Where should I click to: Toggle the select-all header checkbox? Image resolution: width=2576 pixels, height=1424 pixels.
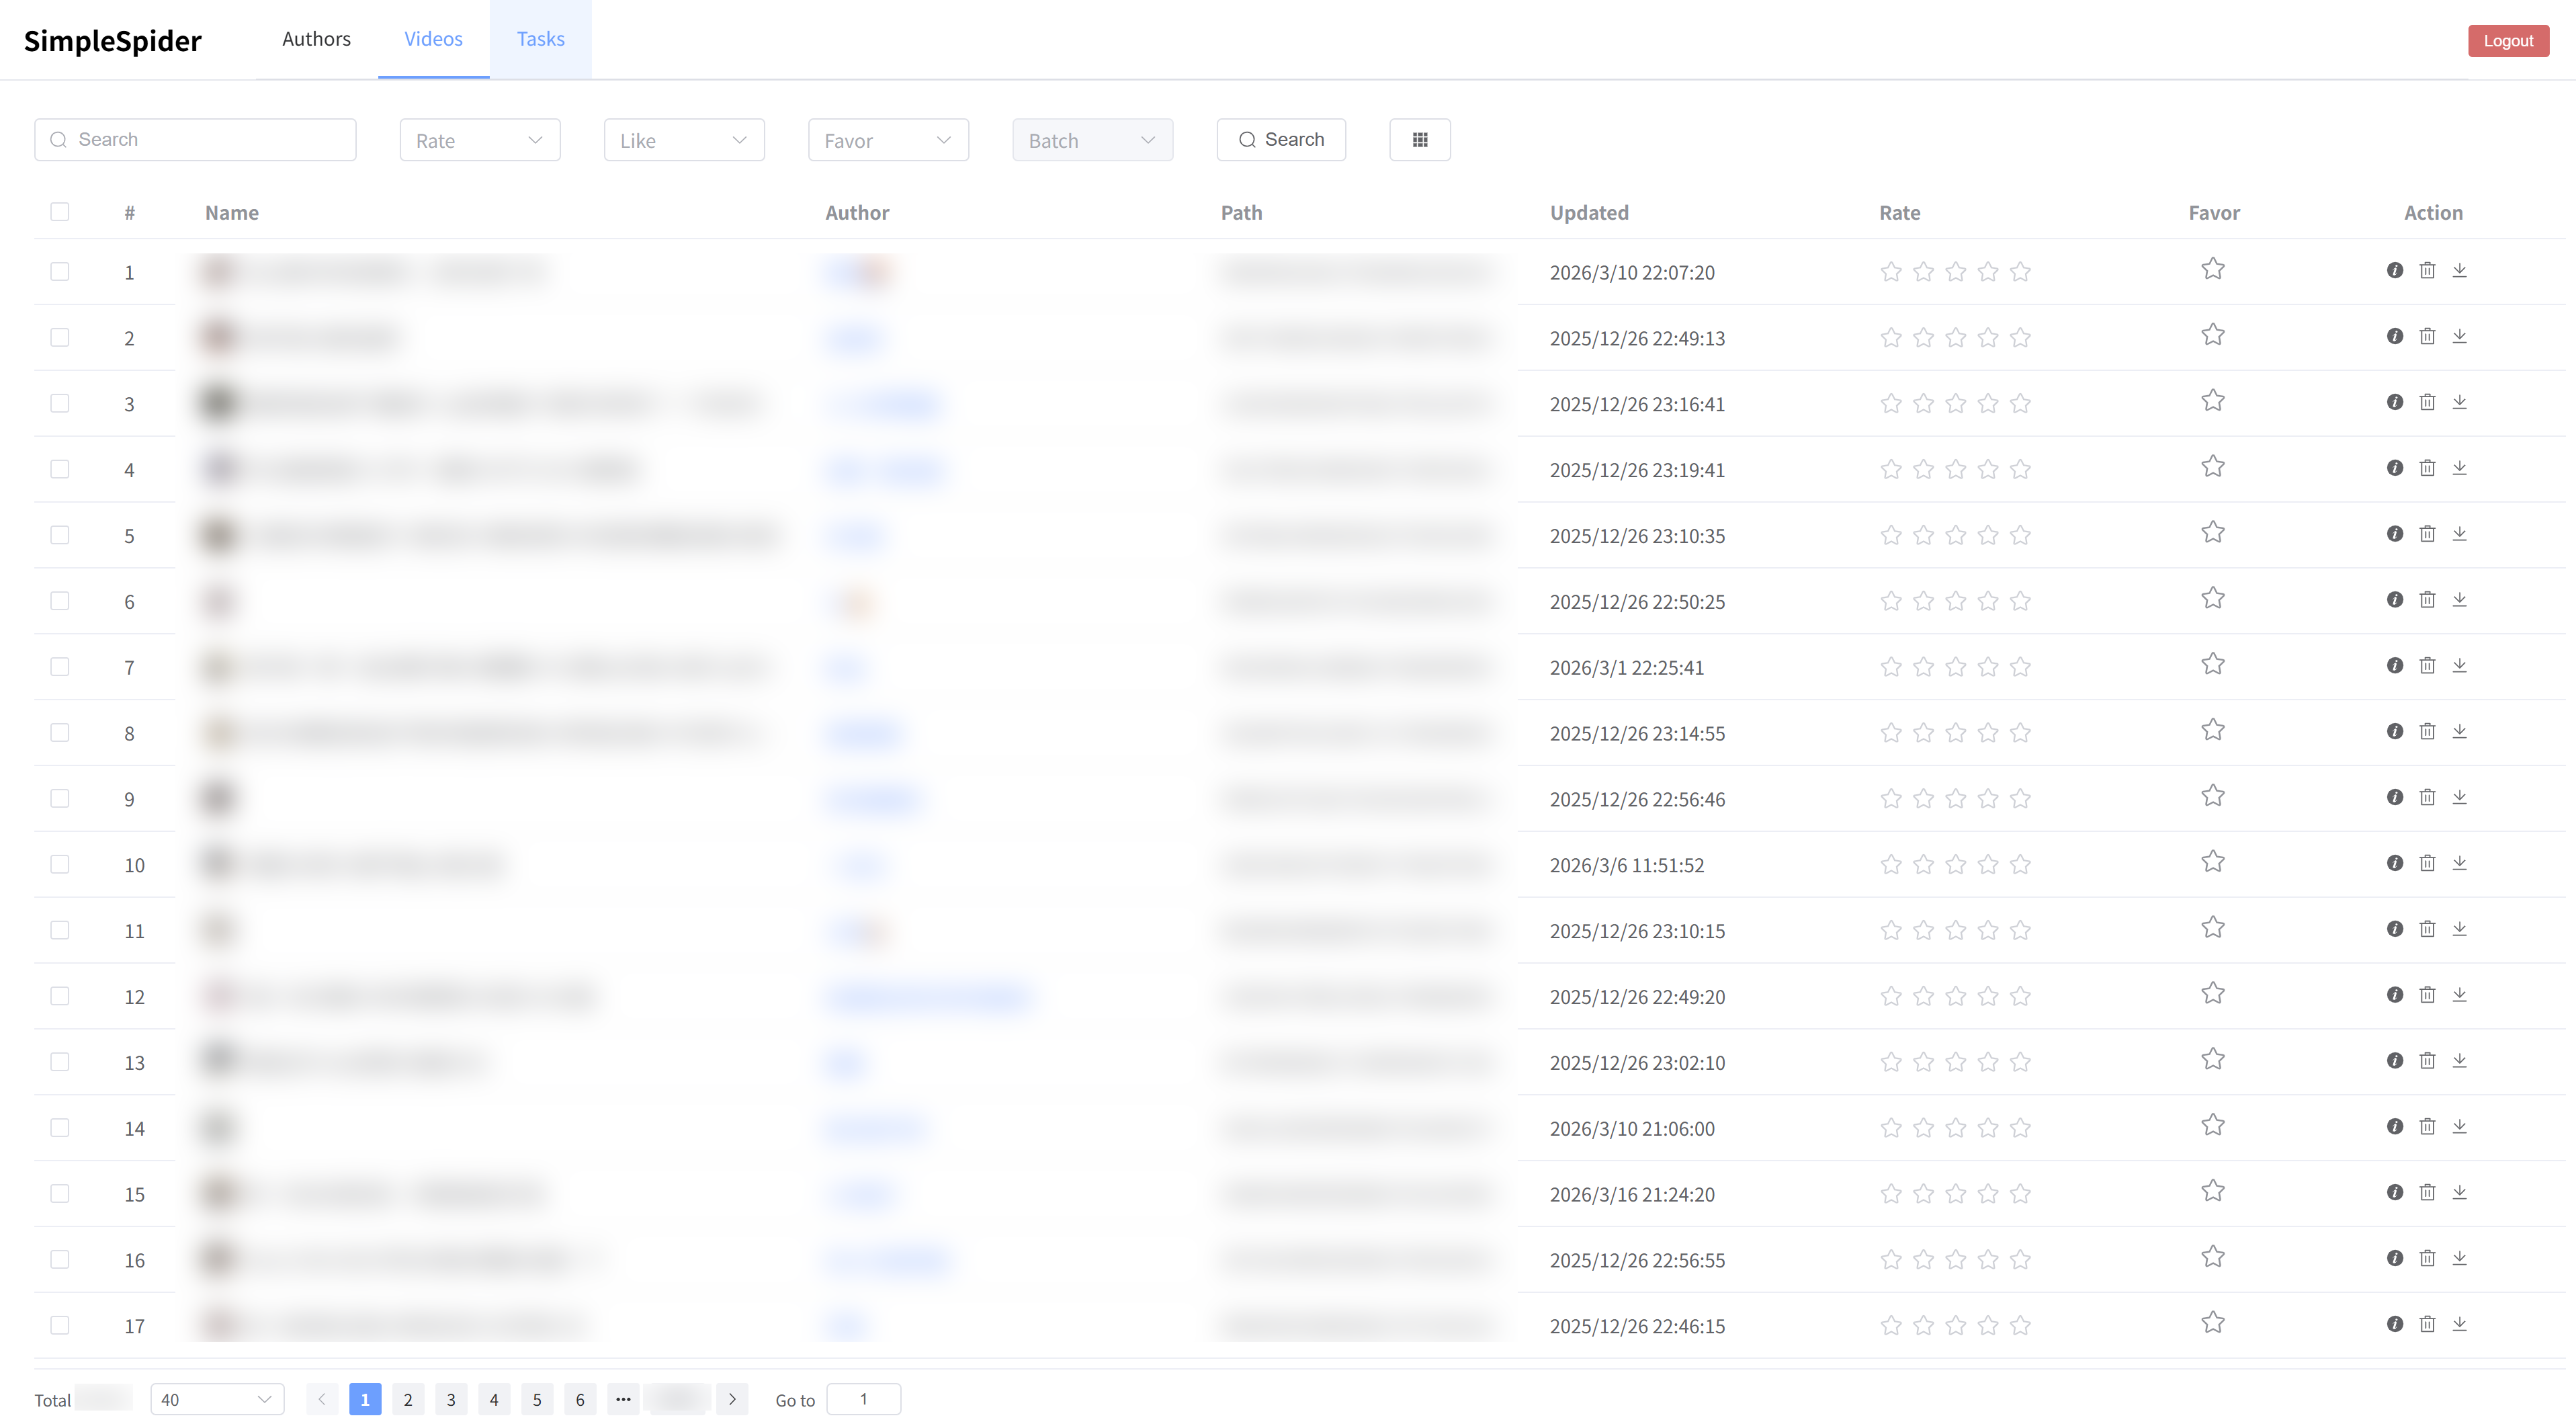[60, 212]
